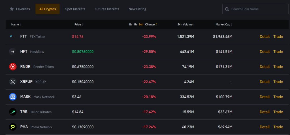290x135 pixels.
Task: Open Detail for TRB
Action: [x=265, y=112]
